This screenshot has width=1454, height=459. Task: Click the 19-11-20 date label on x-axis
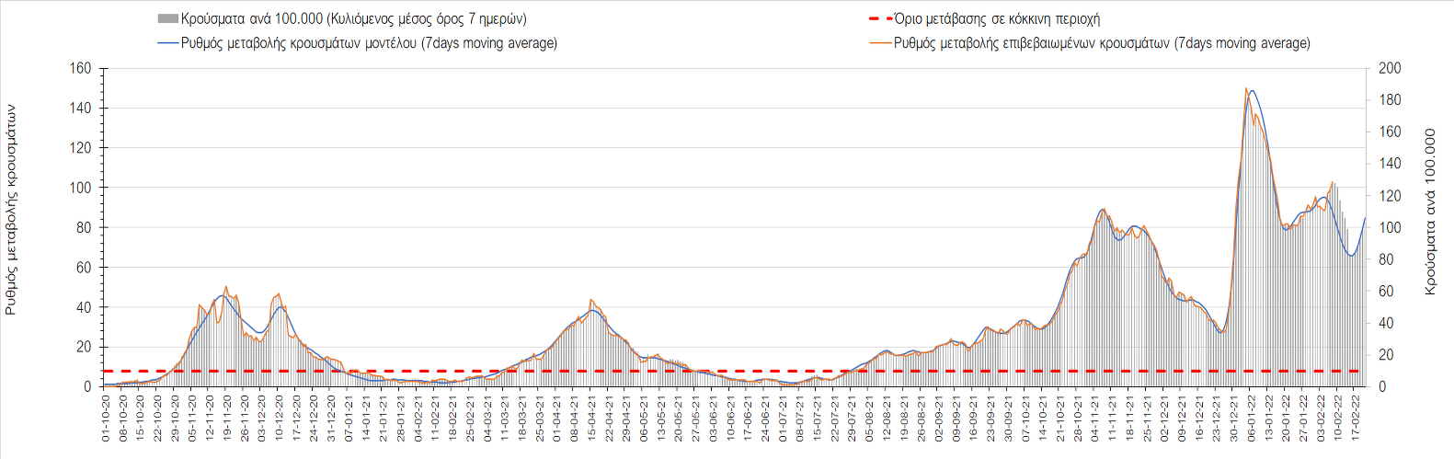227,419
